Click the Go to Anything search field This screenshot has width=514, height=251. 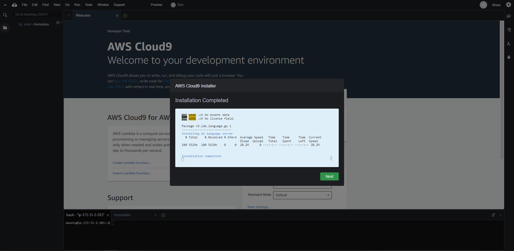[x=37, y=14]
